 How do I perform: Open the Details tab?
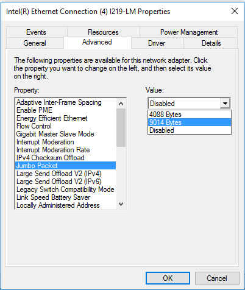click(211, 43)
